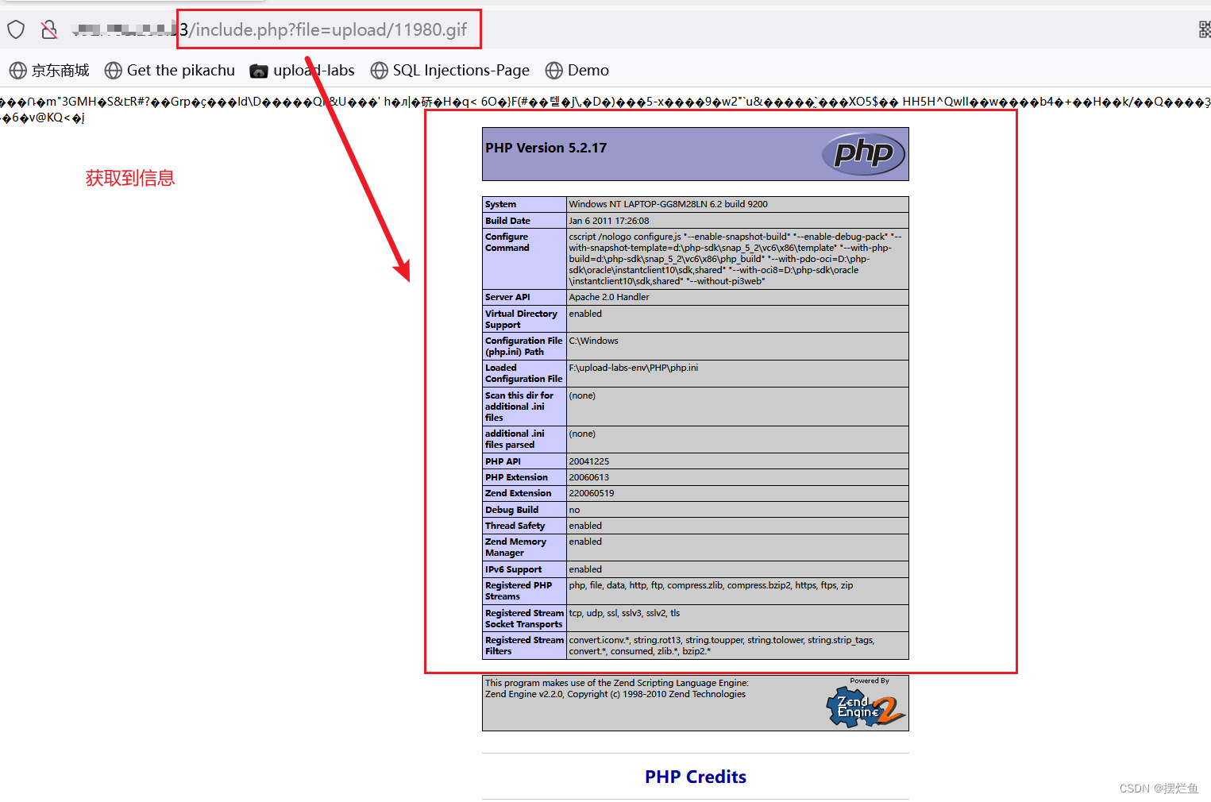The width and height of the screenshot is (1211, 802).
Task: Click the Registered Stream Filters label
Action: pyautogui.click(x=524, y=646)
